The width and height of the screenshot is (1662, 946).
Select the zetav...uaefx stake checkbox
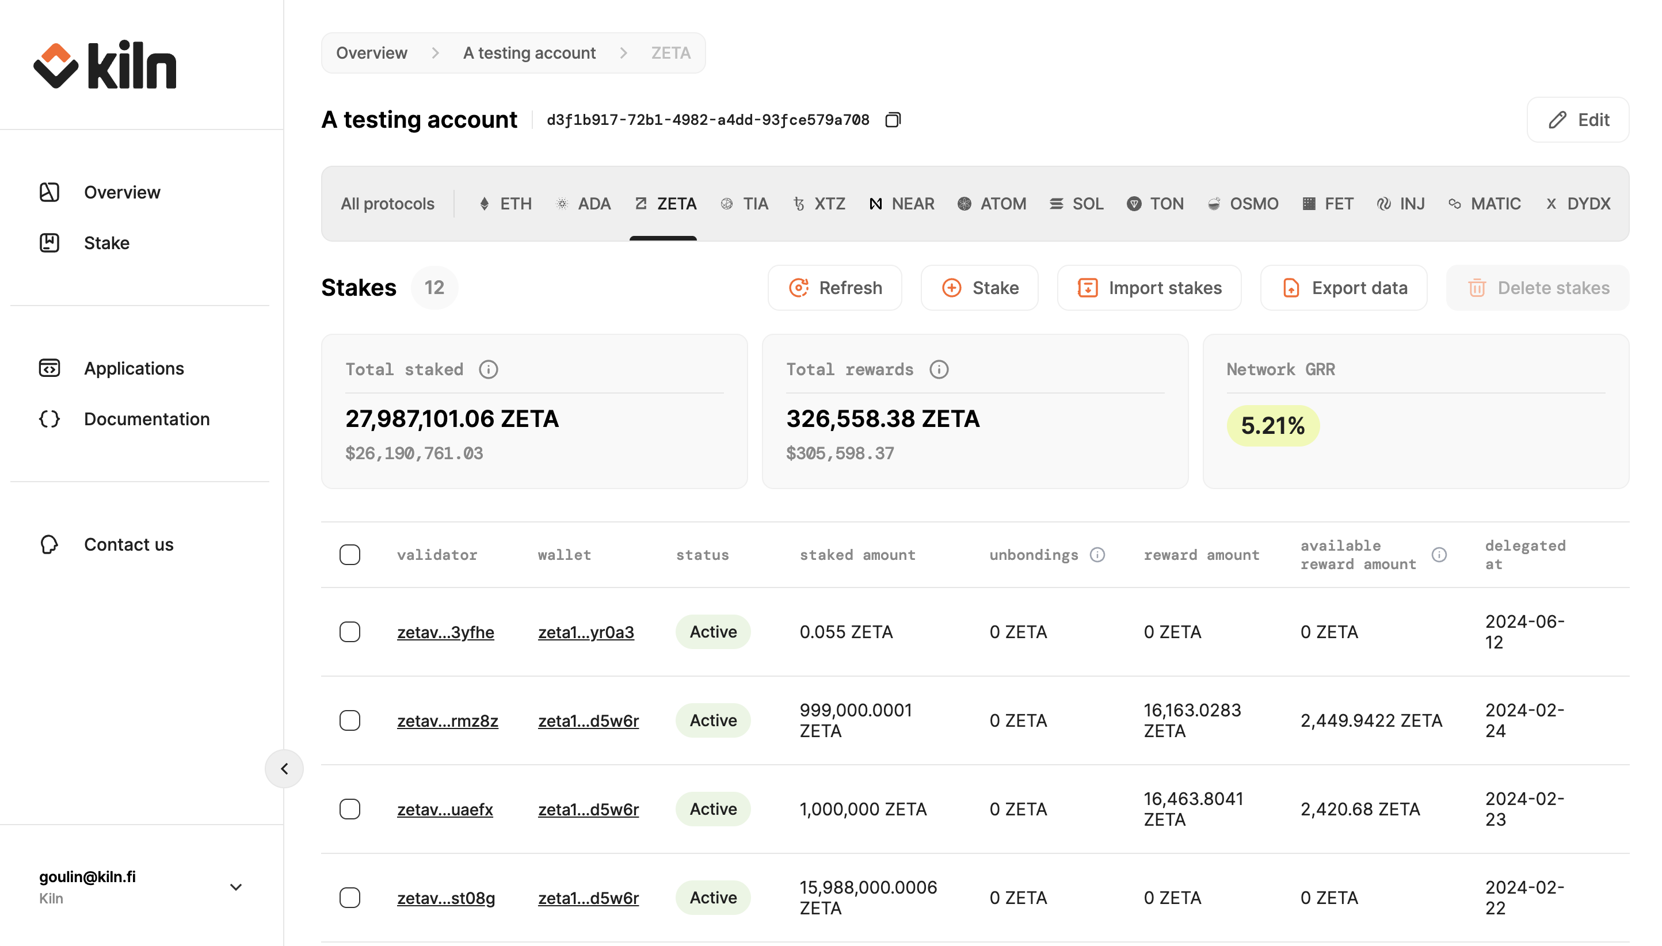[x=349, y=809]
